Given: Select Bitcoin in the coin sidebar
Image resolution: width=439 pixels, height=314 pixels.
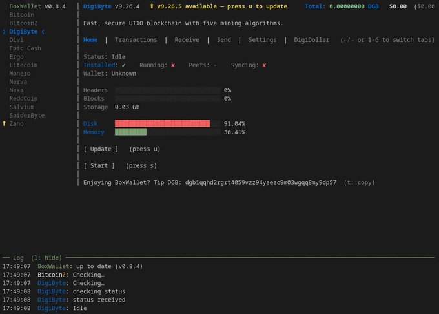Looking at the screenshot, I should [21, 15].
